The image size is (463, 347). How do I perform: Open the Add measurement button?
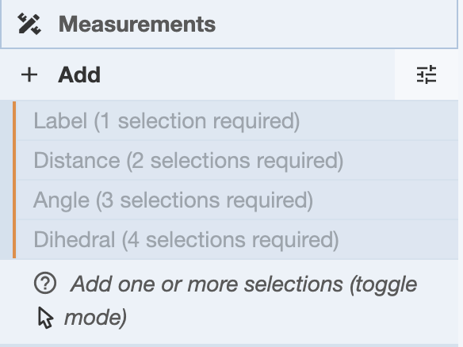[197, 74]
